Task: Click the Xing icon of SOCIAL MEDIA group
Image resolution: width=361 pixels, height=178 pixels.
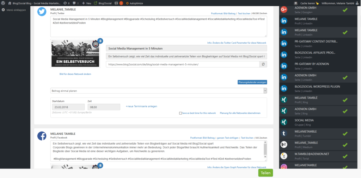Action: [x=284, y=122]
